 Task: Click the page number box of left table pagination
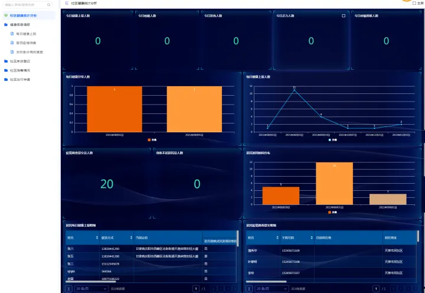point(196,289)
